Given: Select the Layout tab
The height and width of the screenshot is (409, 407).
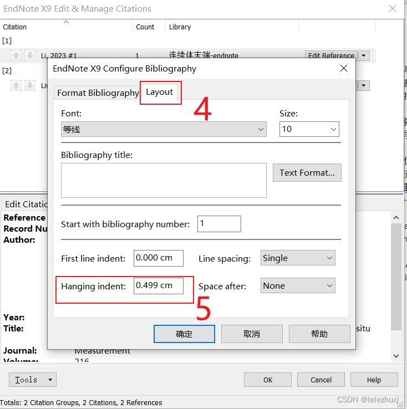Looking at the screenshot, I should point(159,92).
